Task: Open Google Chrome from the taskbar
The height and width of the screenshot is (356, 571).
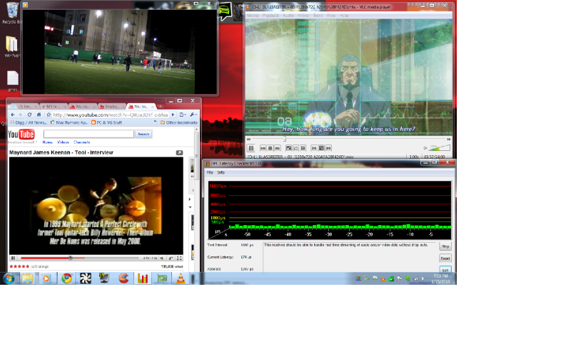Action: tap(66, 278)
